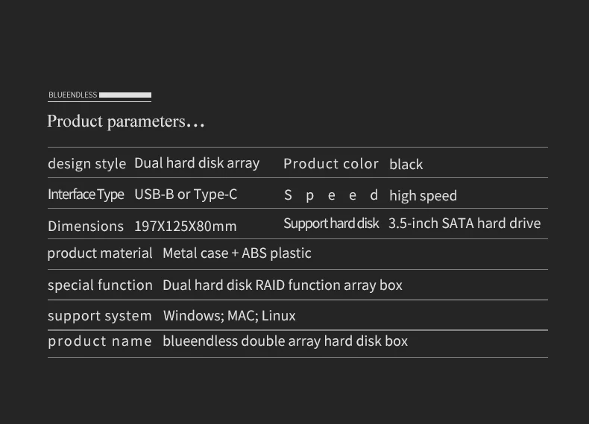The height and width of the screenshot is (424, 589).
Task: Select the 'Dimensions' label
Action: [86, 226]
